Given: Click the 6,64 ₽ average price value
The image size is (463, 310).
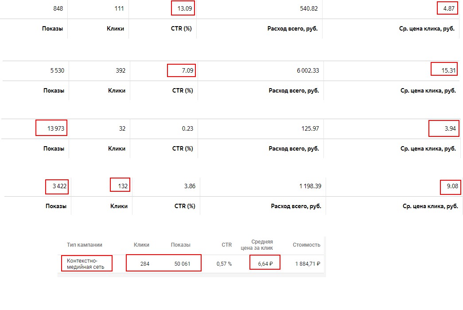Looking at the screenshot, I should click(x=265, y=264).
